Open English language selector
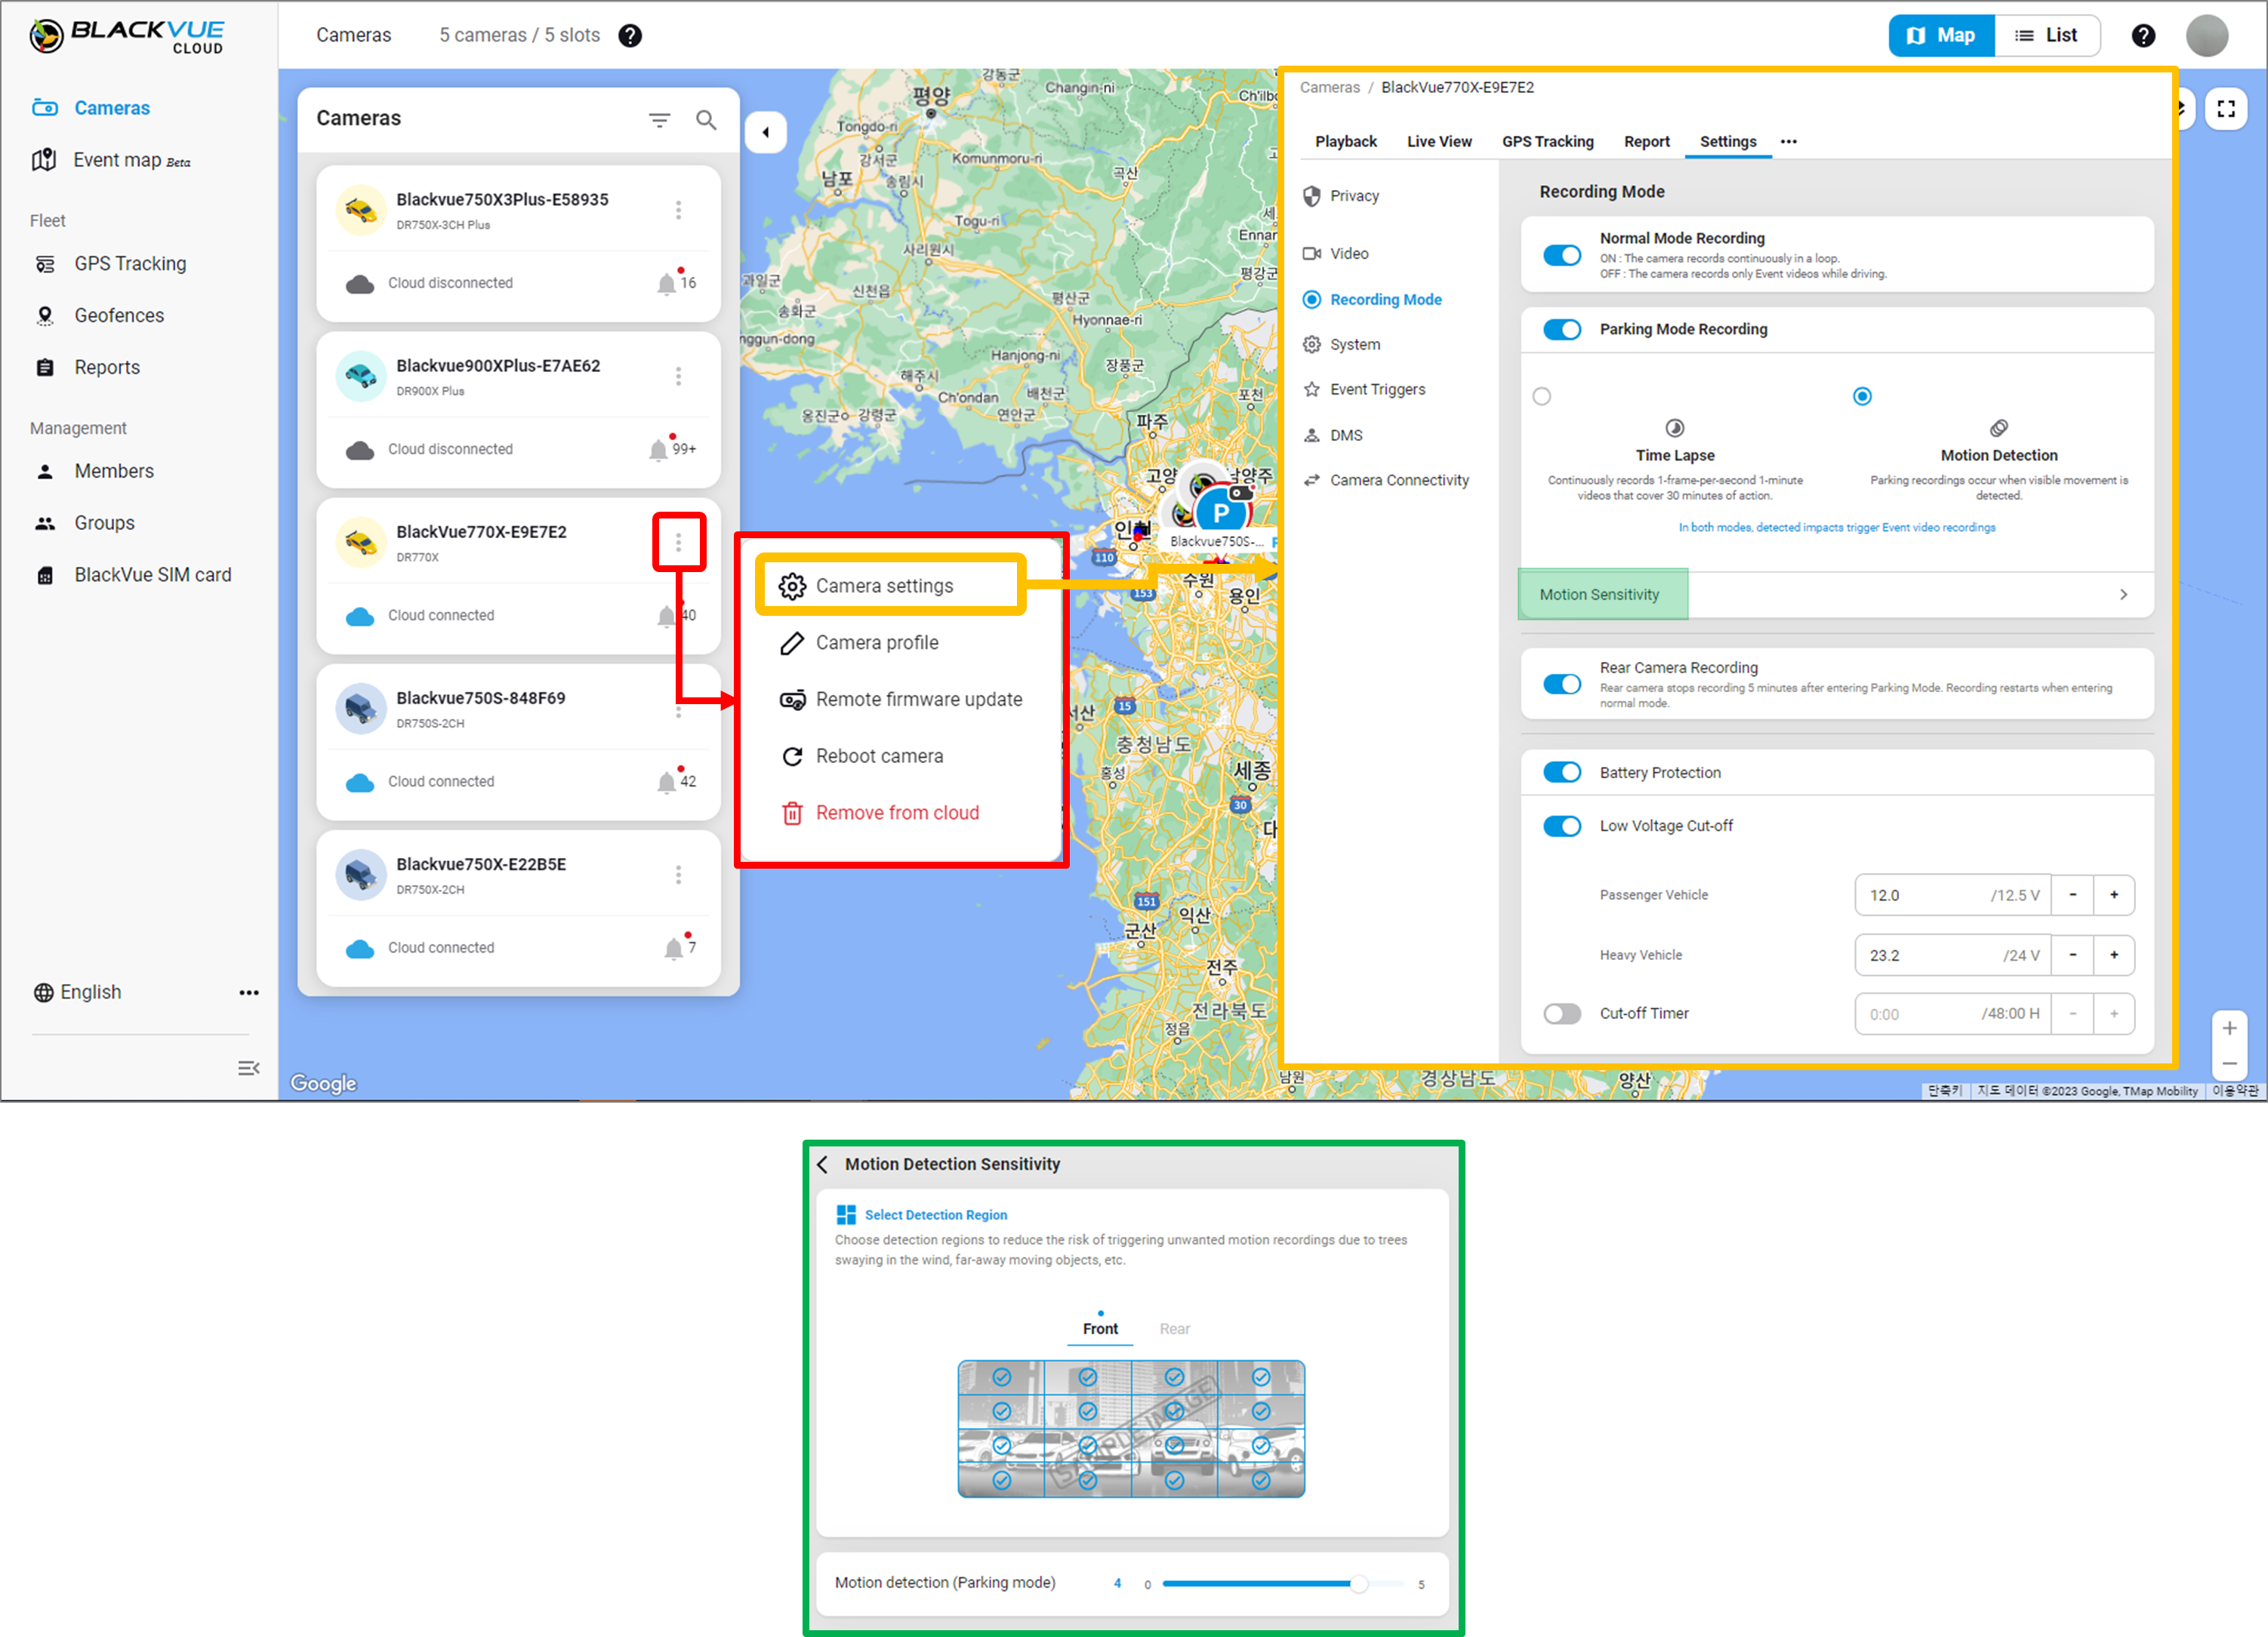This screenshot has width=2268, height=1637. tap(78, 992)
